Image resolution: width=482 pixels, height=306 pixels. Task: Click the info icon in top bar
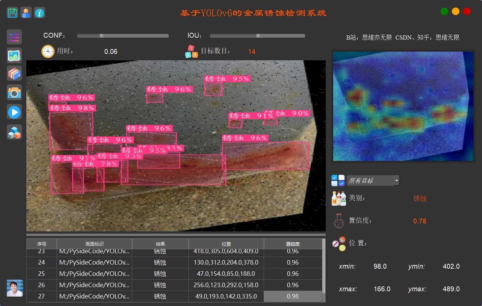[40, 13]
